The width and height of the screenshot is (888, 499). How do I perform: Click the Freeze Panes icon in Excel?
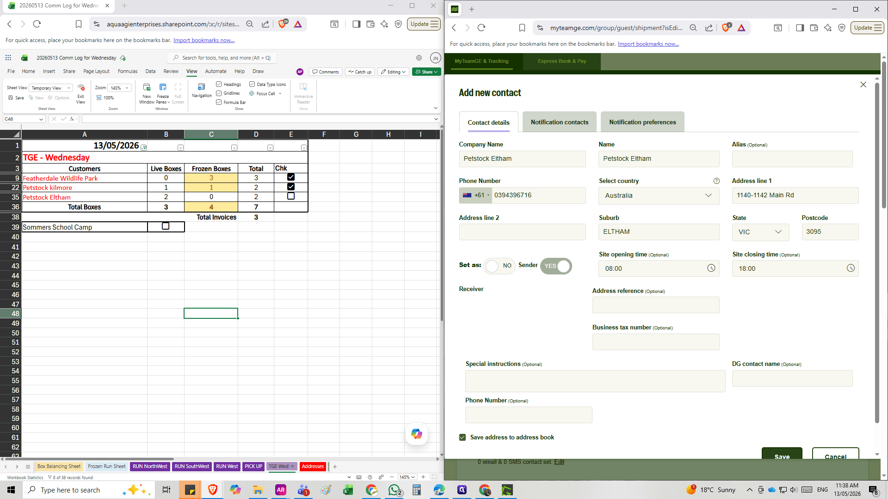[x=163, y=87]
